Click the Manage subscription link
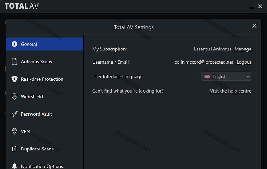The width and height of the screenshot is (267, 169). (x=243, y=49)
